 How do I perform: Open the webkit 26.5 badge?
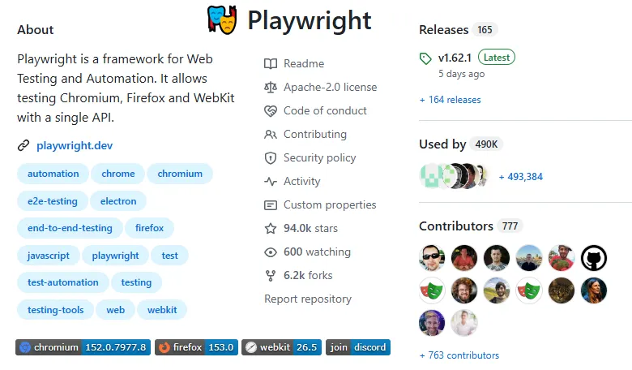(281, 347)
